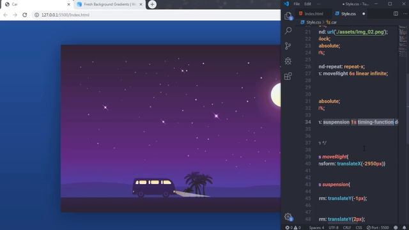Click the browser forward arrow

(x=15, y=15)
